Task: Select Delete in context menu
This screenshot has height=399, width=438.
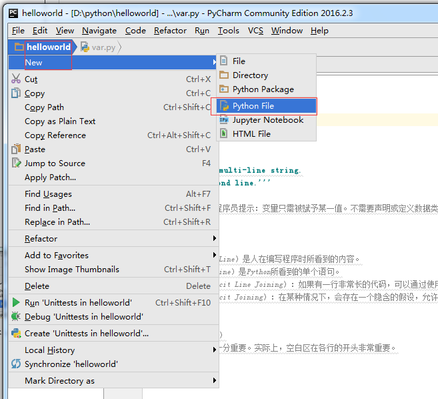Action: click(113, 286)
